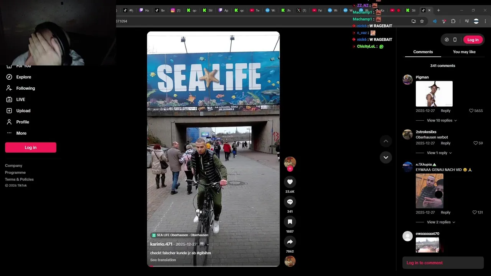Image resolution: width=491 pixels, height=276 pixels.
Task: Click See translation under the caption
Action: pyautogui.click(x=163, y=260)
